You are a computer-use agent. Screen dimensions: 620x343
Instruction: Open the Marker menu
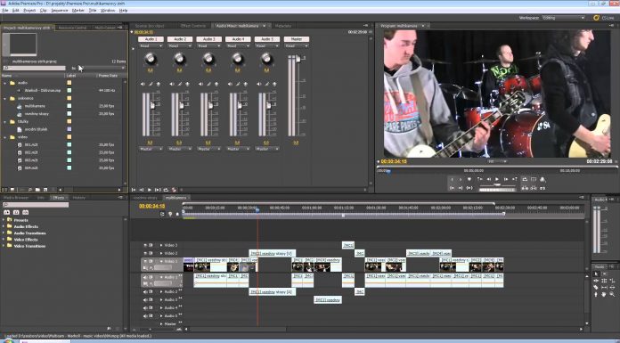[x=77, y=11]
